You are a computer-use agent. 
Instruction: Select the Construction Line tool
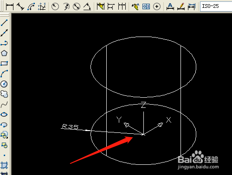coord(4,33)
